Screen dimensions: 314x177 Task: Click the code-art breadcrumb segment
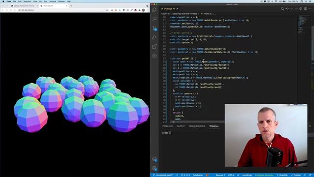166,14
